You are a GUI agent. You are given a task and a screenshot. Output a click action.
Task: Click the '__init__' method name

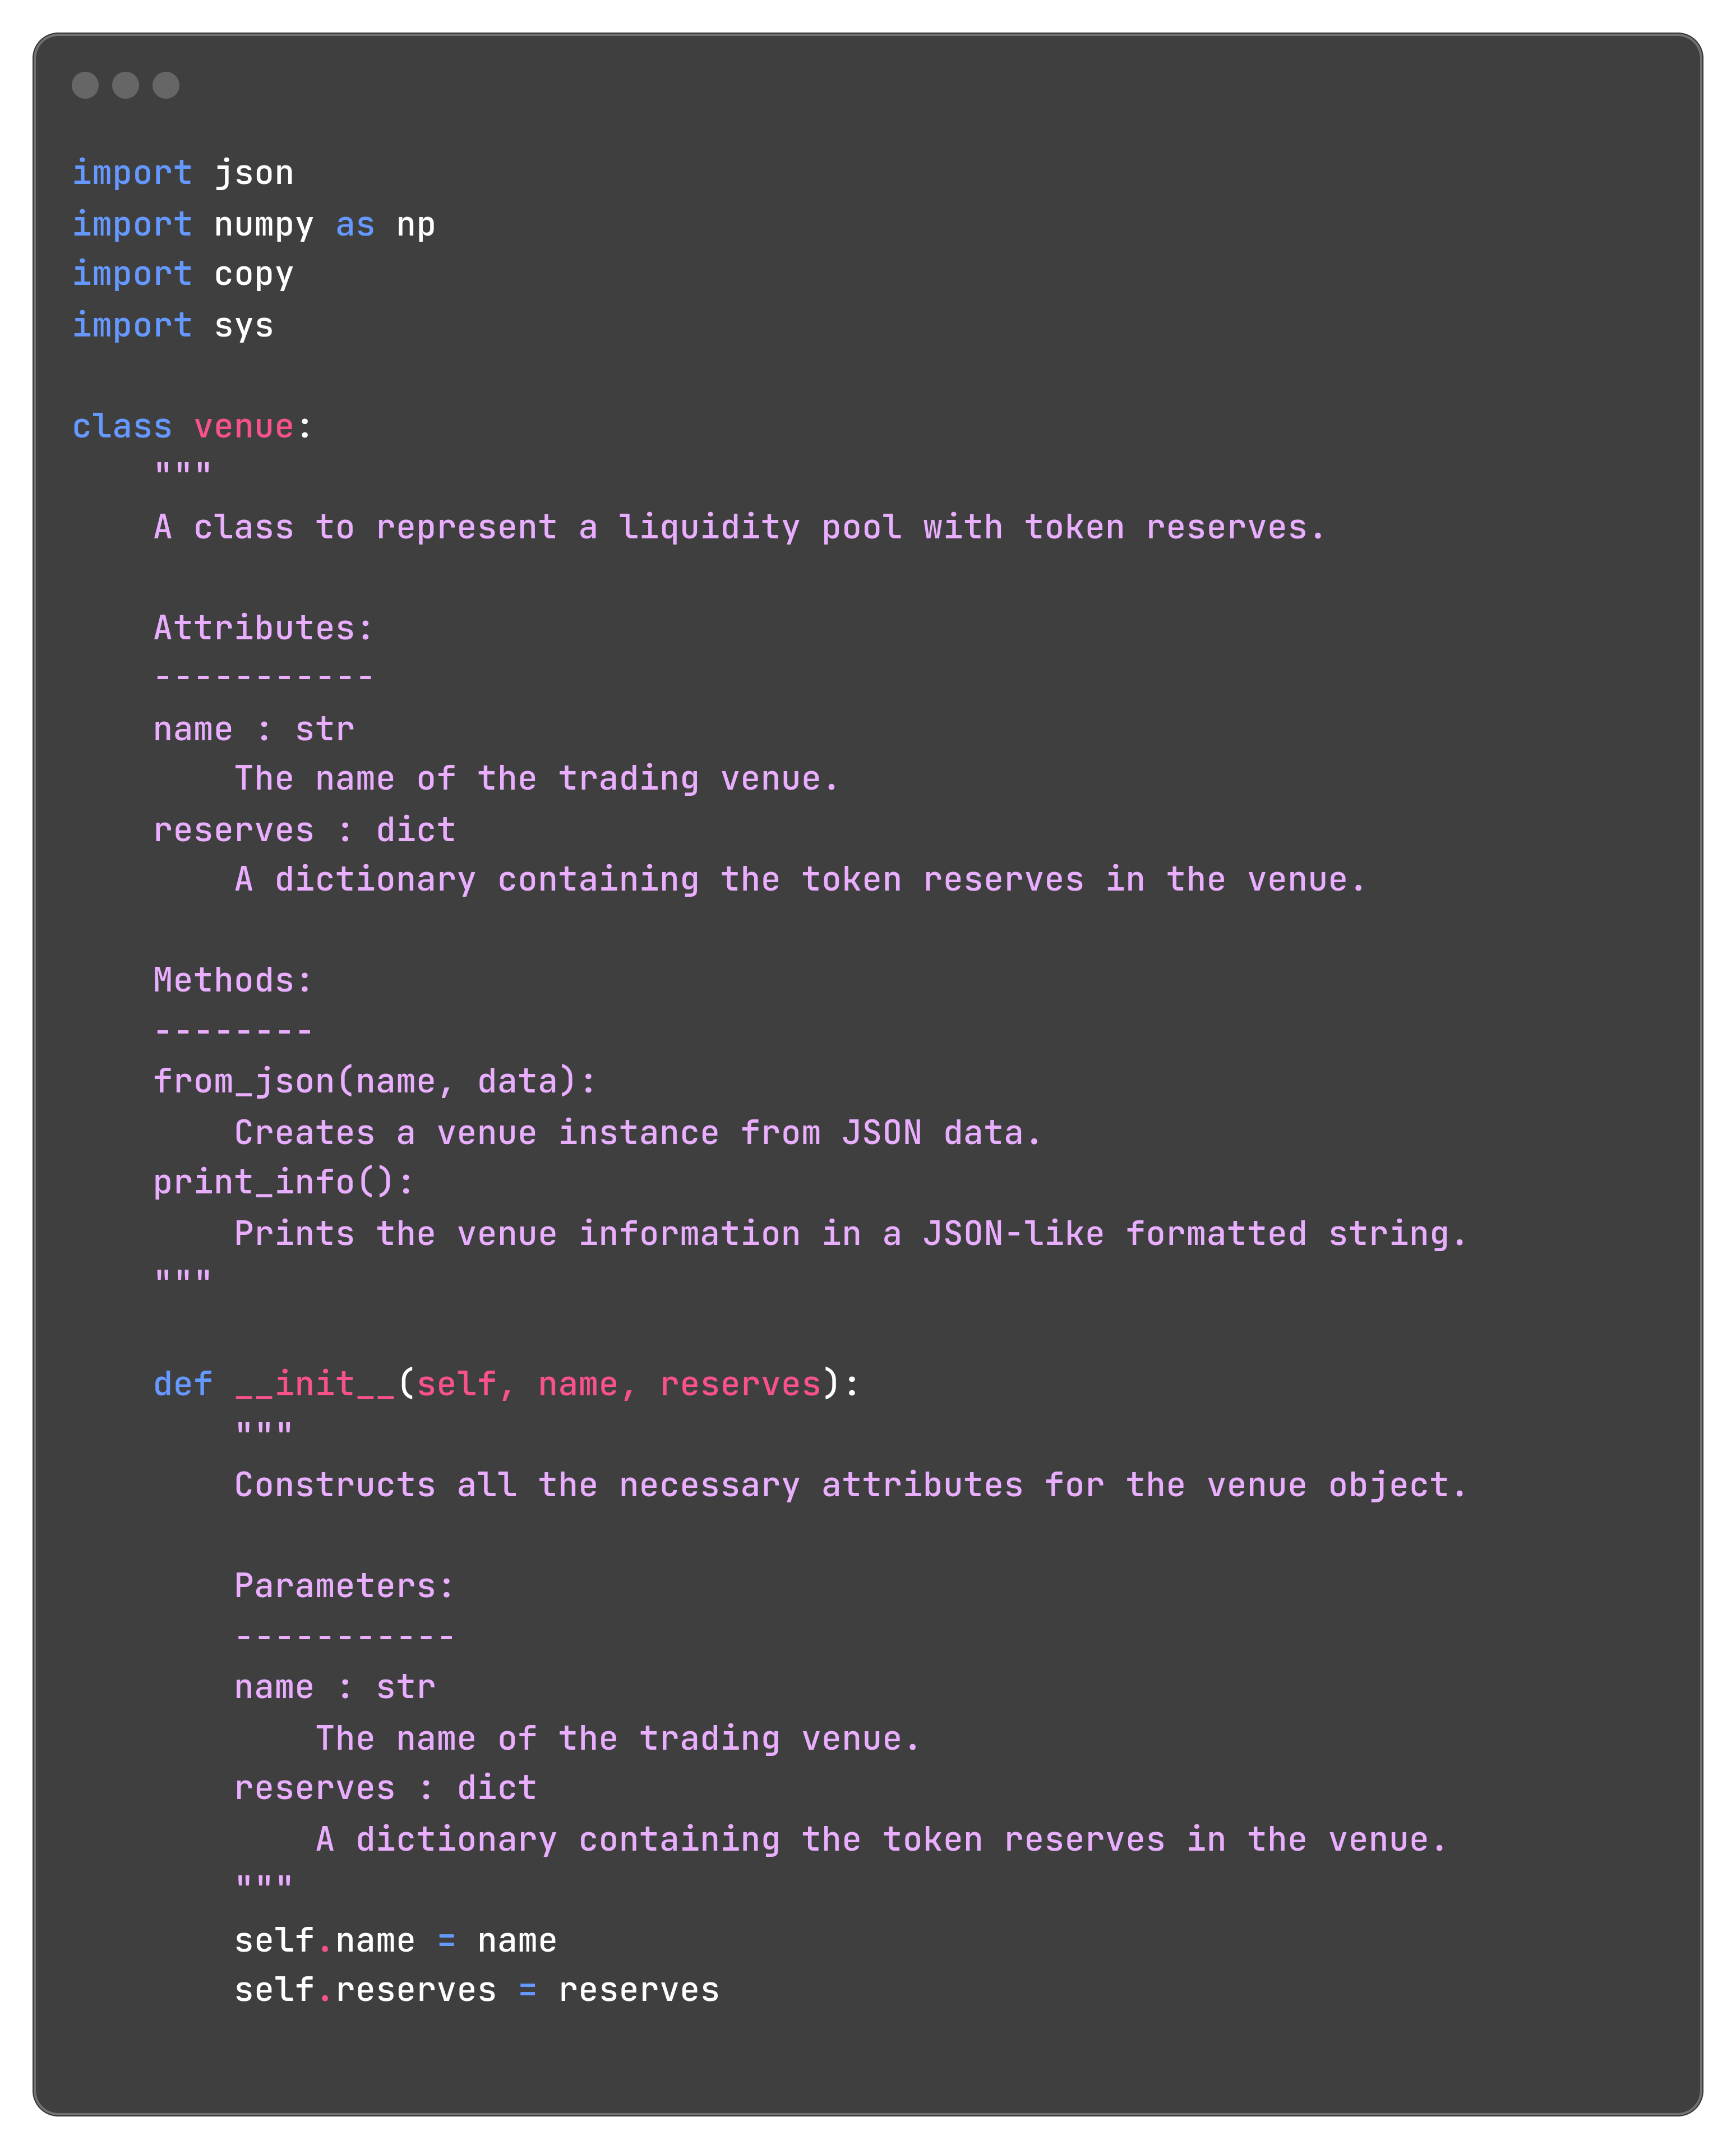coord(315,1384)
